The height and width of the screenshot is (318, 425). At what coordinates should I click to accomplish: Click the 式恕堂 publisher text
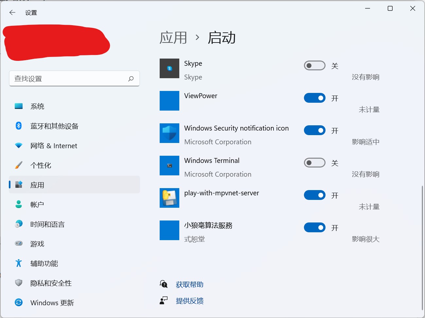(195, 239)
